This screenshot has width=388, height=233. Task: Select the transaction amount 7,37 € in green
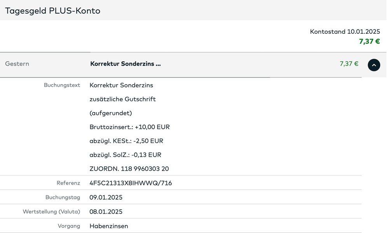(x=348, y=64)
